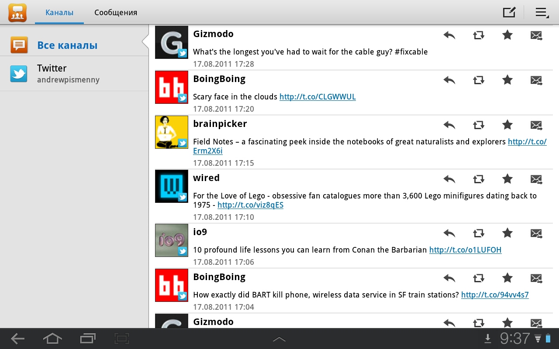Retweet io9's Conan the Barbarian tweet
The height and width of the screenshot is (349, 559).
pos(479,233)
